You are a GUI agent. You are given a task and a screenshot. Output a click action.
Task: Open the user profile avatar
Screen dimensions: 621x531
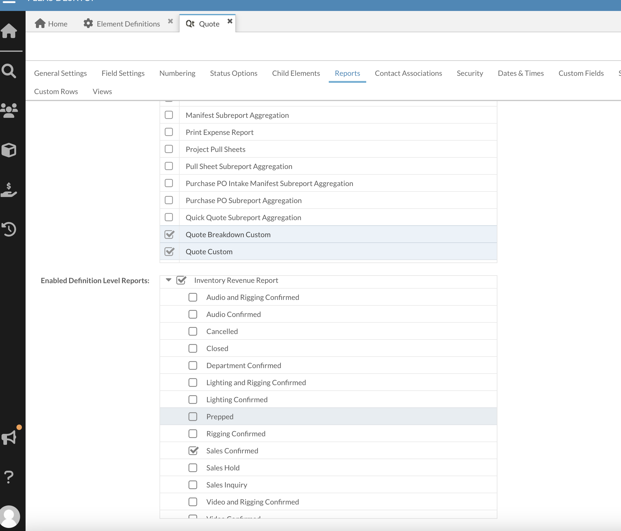pos(10,516)
